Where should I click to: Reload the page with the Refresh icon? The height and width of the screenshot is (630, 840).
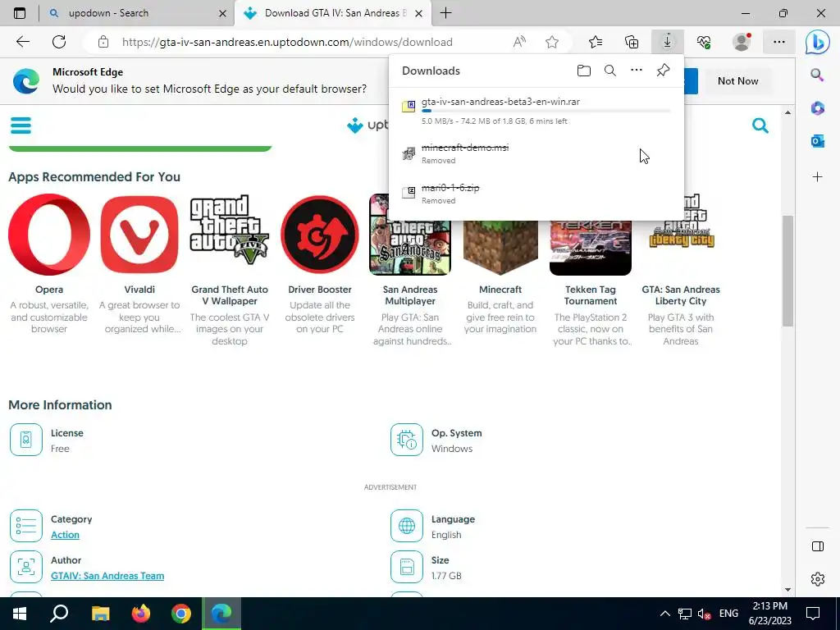pos(59,42)
